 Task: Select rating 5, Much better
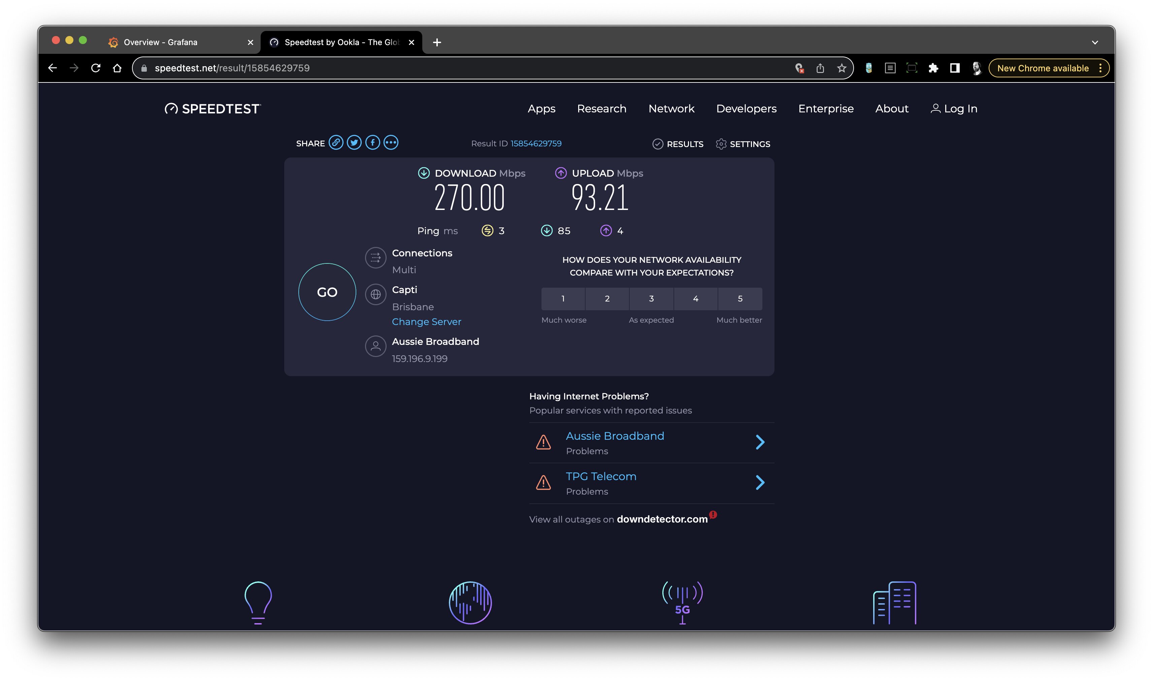click(740, 299)
